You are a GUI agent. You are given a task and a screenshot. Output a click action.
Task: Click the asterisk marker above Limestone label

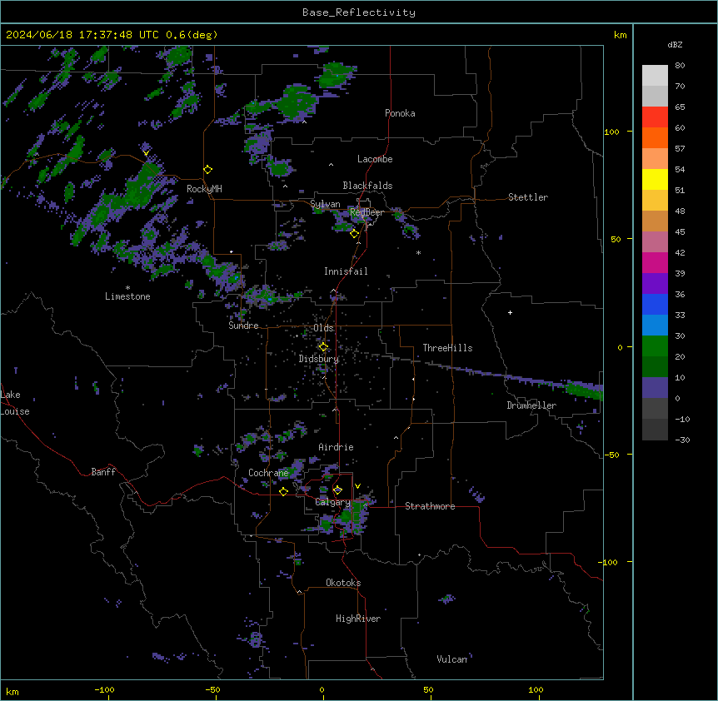(x=127, y=288)
